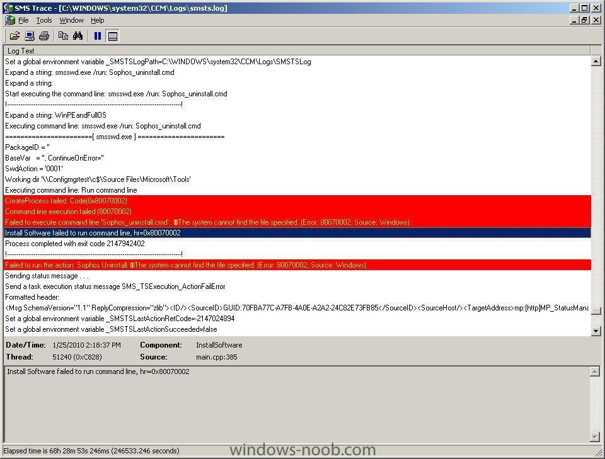Viewport: 605px width, 459px height.
Task: Click the SMS Trace title bar icon
Action: tap(8, 8)
